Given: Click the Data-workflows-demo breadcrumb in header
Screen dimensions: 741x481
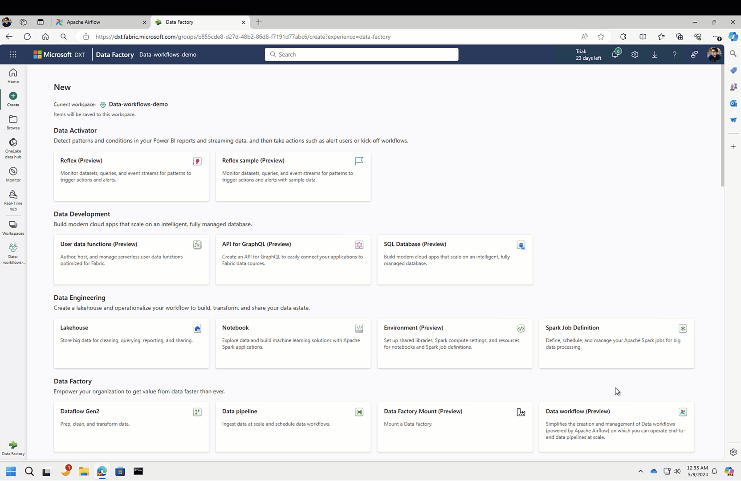Looking at the screenshot, I should point(167,54).
